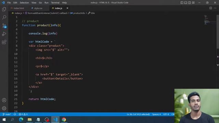Click Ln 36, Col 14 status entry
This screenshot has height=123, width=219.
(138, 114)
